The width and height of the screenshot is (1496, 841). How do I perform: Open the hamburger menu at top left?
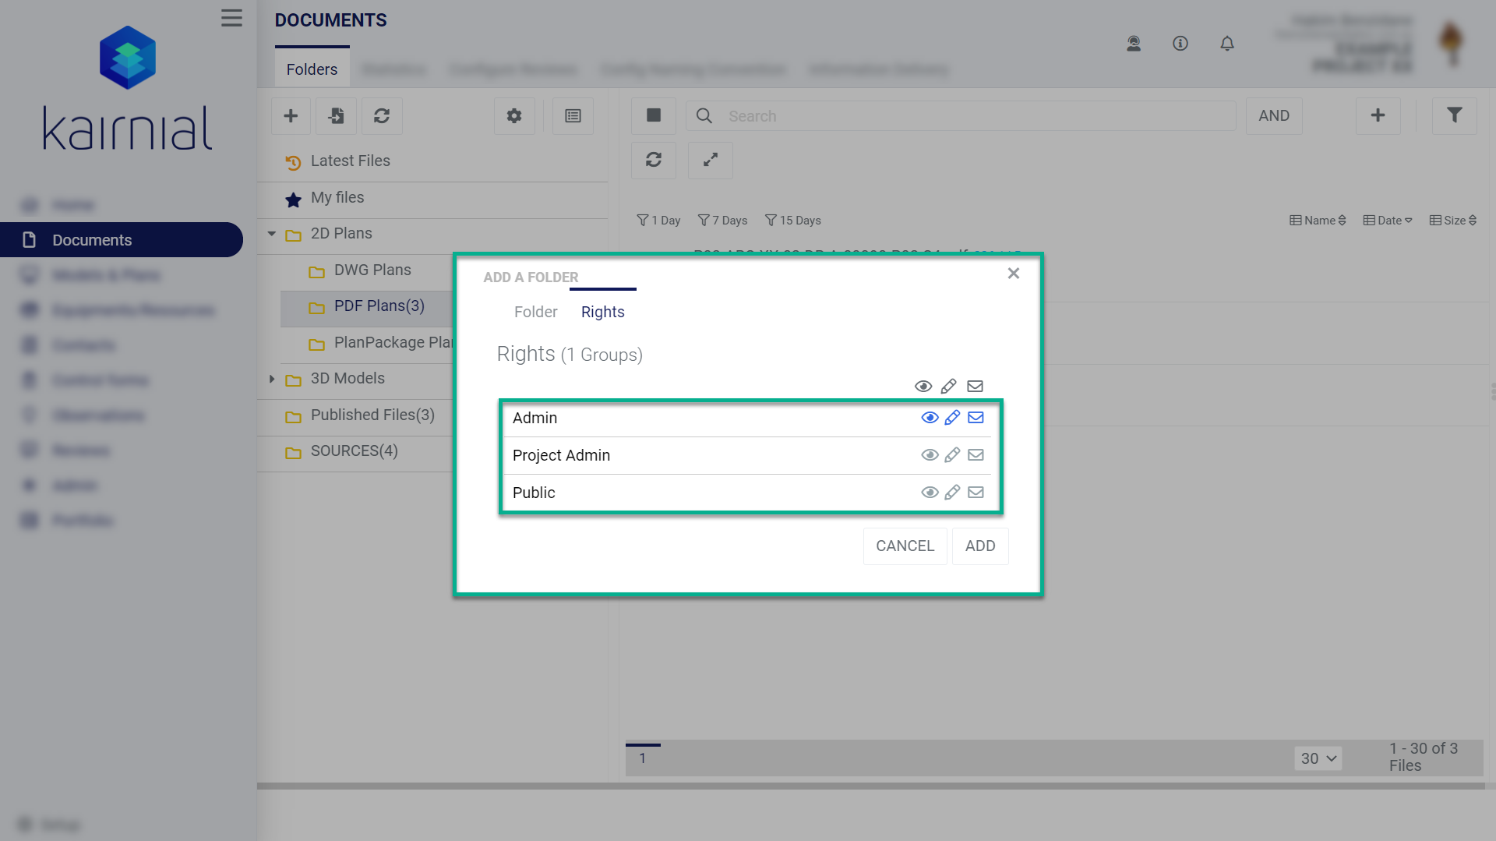pyautogui.click(x=231, y=17)
